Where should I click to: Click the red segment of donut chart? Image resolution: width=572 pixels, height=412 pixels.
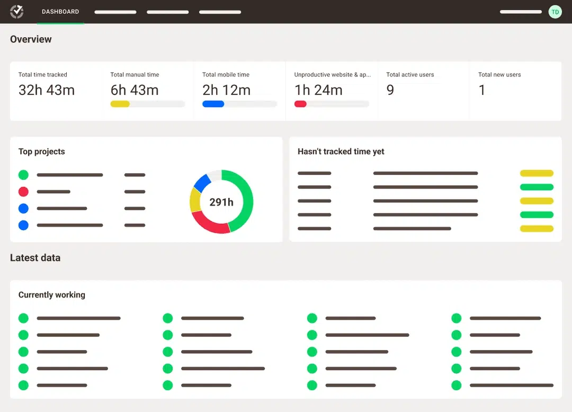tap(210, 224)
